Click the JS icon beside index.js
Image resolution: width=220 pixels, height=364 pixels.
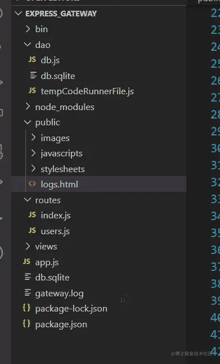32,215
